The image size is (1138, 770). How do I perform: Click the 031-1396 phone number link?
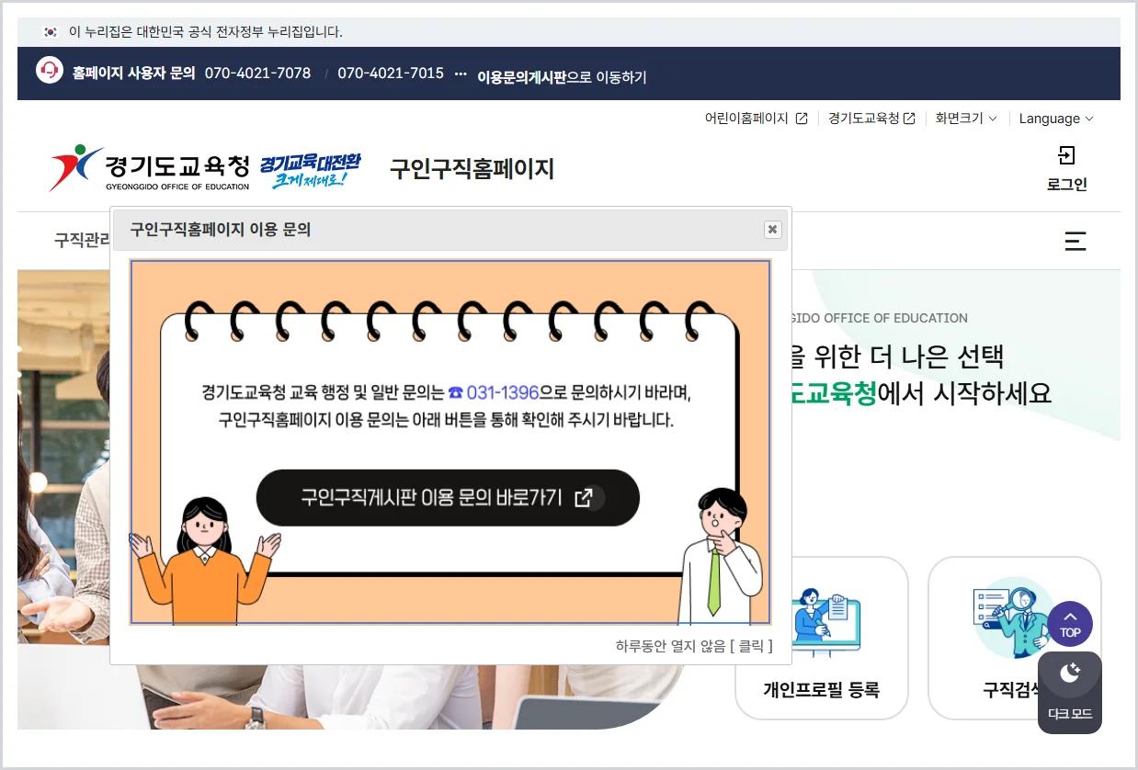[x=494, y=393]
